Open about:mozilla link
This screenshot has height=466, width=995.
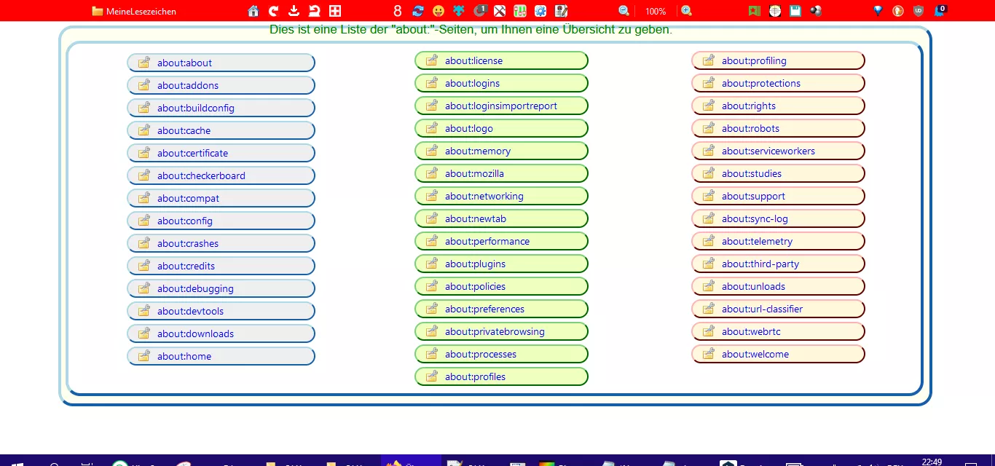click(501, 173)
